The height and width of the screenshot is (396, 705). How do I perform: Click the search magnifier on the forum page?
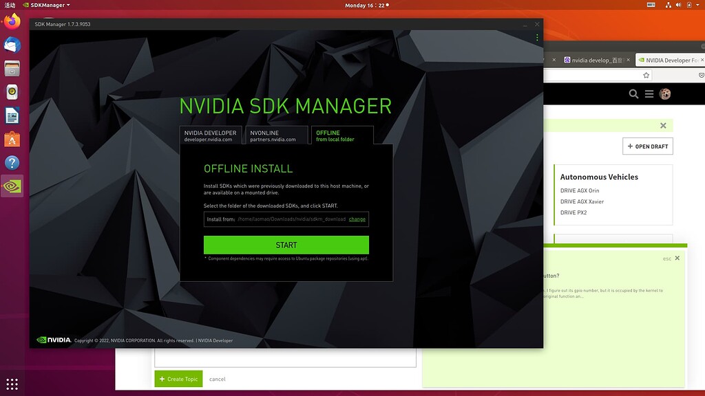click(x=633, y=94)
